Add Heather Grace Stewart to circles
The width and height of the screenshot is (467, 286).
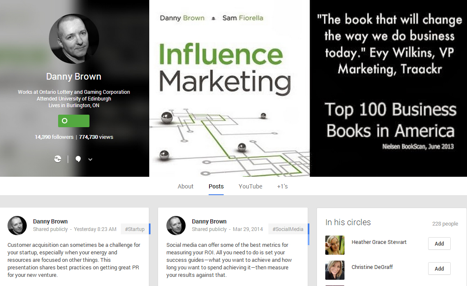coord(439,243)
